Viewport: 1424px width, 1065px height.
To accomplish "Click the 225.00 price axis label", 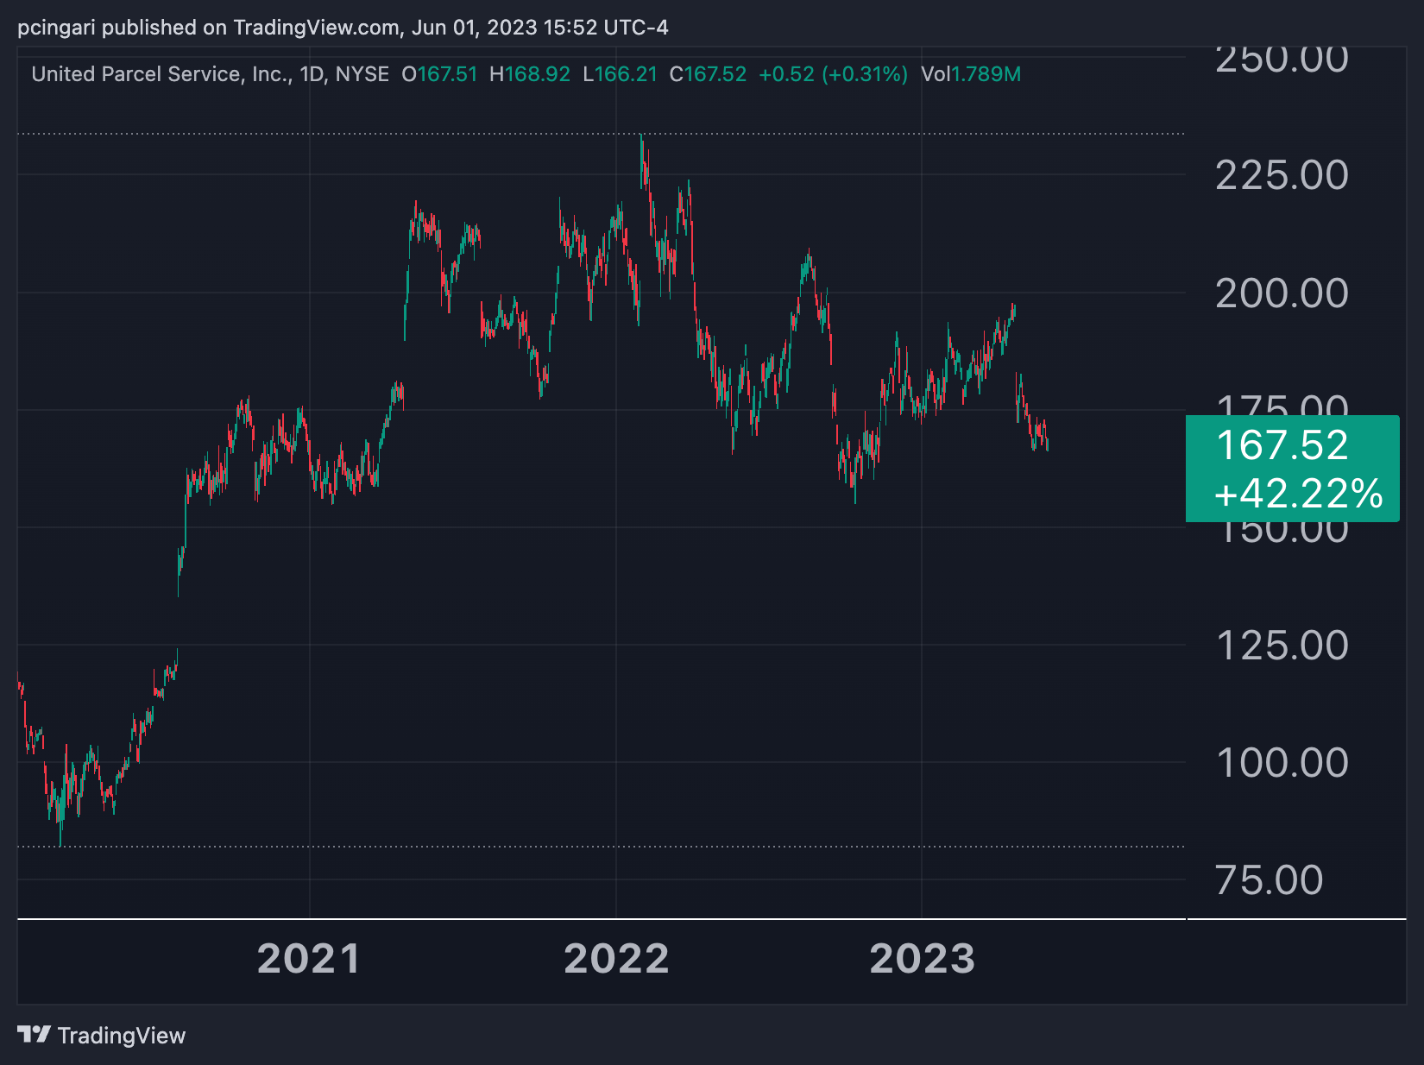I will (1282, 175).
